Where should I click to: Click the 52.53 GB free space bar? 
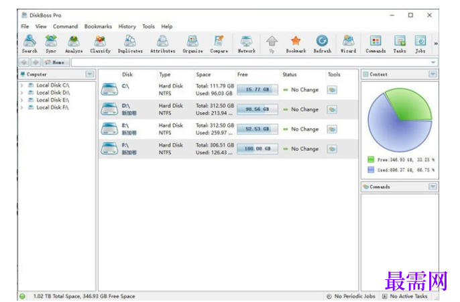click(257, 129)
